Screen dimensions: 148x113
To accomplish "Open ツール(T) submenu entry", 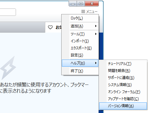I will [80, 34].
